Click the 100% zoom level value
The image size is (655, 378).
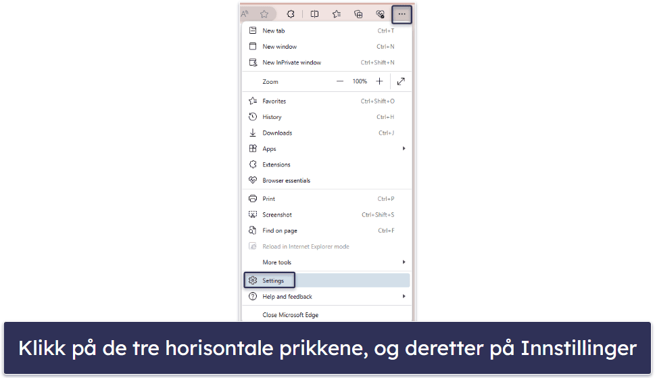(x=360, y=81)
